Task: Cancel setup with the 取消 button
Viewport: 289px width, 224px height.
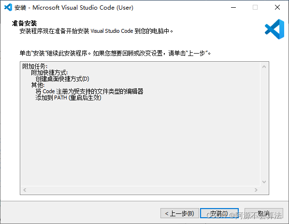Action: (x=264, y=213)
